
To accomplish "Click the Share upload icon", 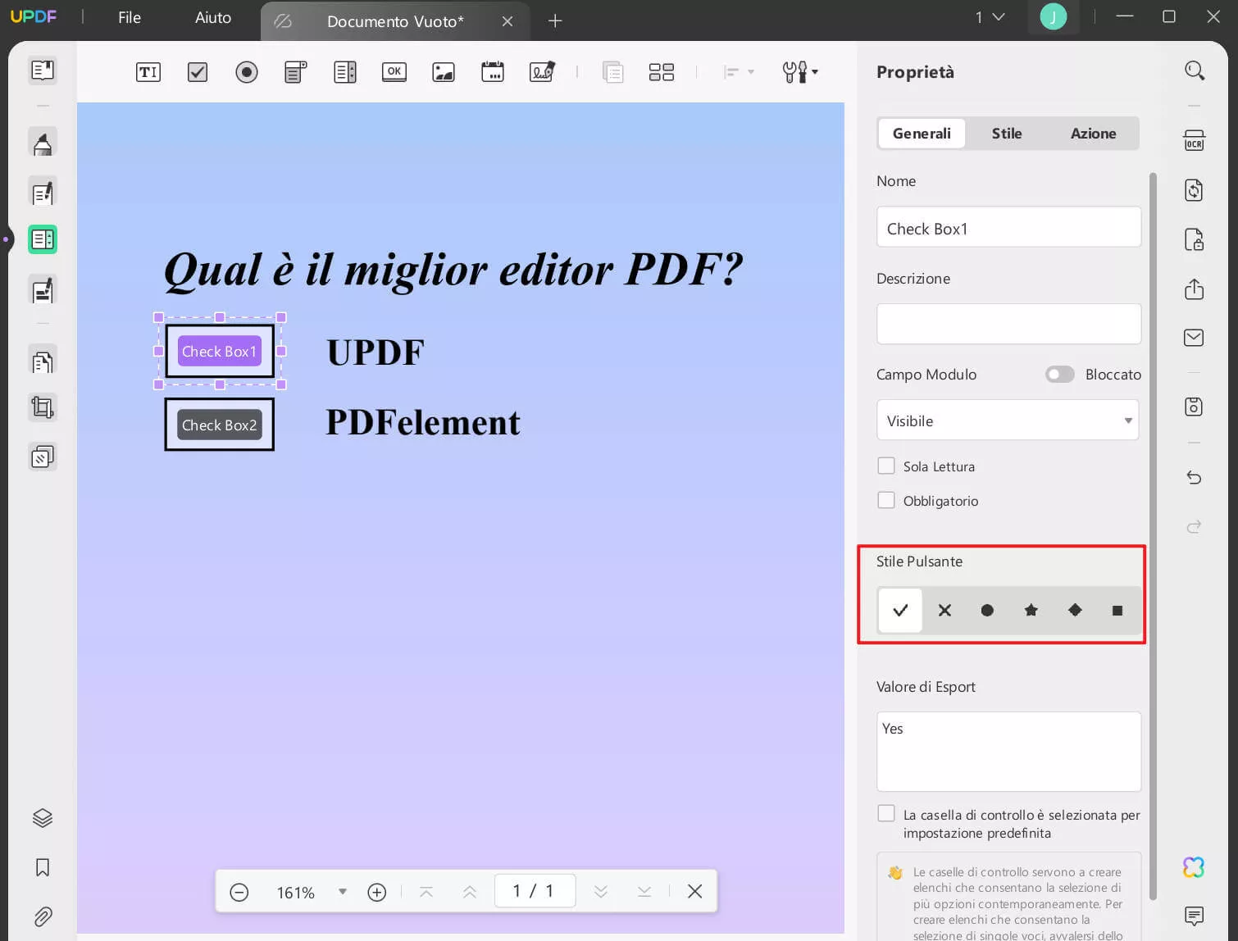I will click(x=1195, y=289).
